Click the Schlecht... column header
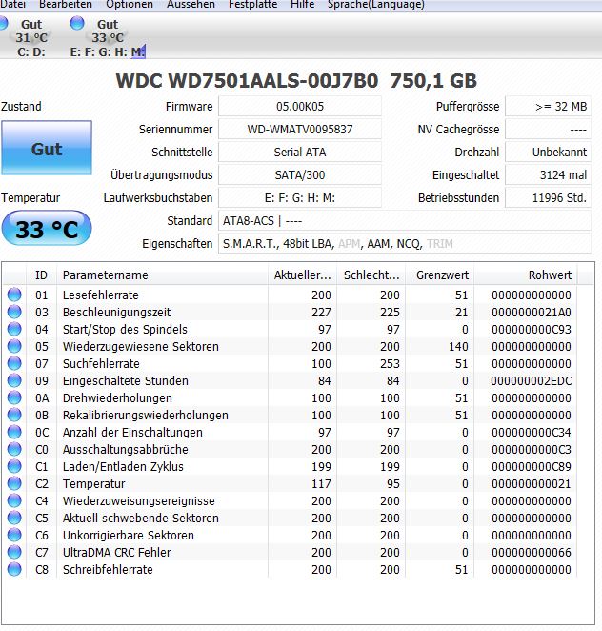602x631 pixels. [371, 275]
